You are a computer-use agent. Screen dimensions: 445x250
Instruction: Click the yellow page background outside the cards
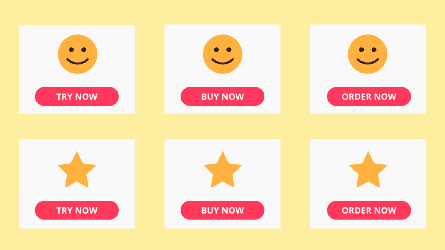[x=222, y=126]
